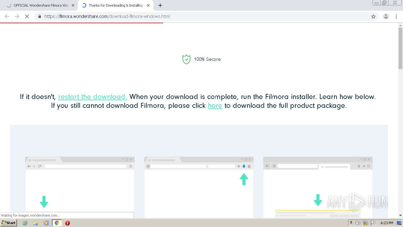Click the scrollbar down arrow
Image resolution: width=403 pixels, height=227 pixels.
pyautogui.click(x=400, y=215)
